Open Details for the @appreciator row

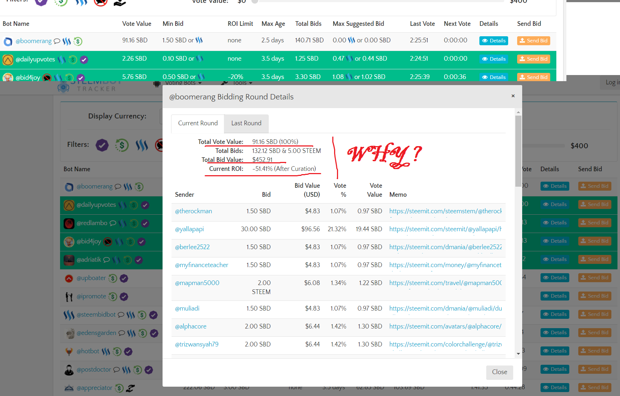tap(555, 387)
